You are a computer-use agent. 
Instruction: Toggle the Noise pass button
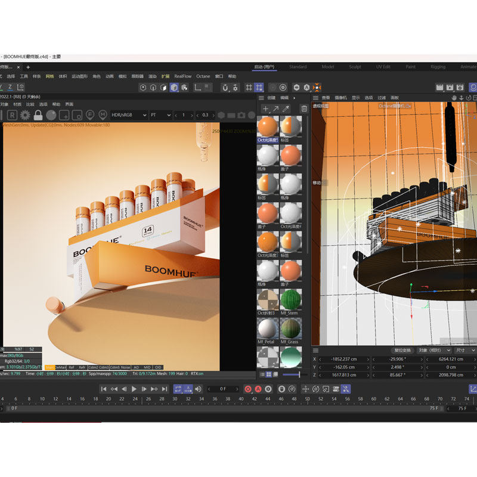pyautogui.click(x=125, y=367)
